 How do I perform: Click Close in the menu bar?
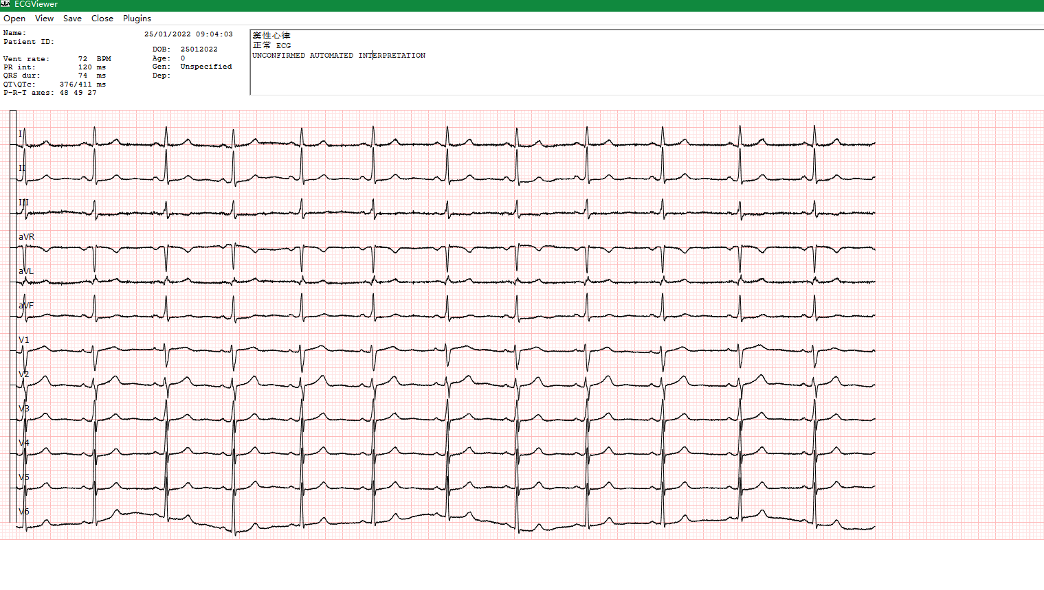pyautogui.click(x=102, y=19)
